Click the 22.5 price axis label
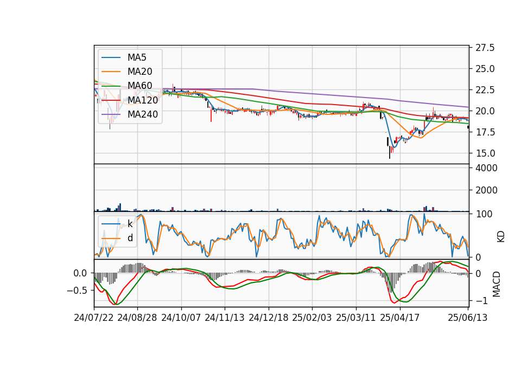The image size is (521, 374). [x=485, y=90]
